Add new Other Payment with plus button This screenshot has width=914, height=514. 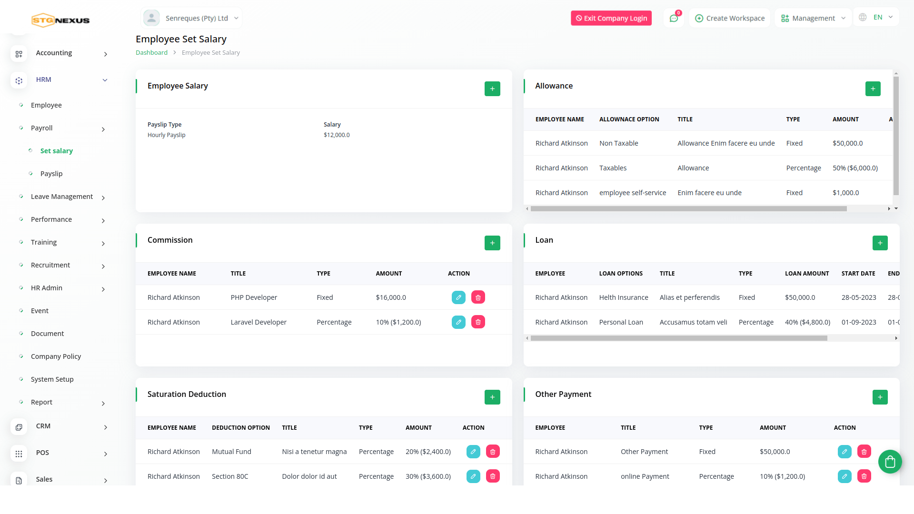pyautogui.click(x=880, y=397)
